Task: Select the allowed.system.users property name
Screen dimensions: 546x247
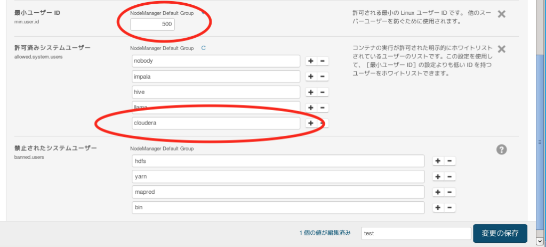Action: (x=38, y=56)
